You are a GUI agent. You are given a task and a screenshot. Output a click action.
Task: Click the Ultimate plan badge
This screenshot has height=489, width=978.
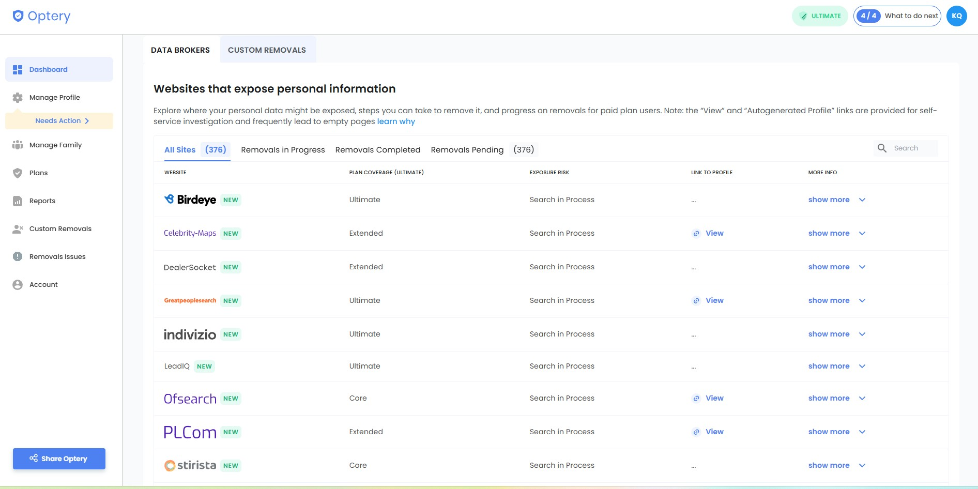click(820, 16)
